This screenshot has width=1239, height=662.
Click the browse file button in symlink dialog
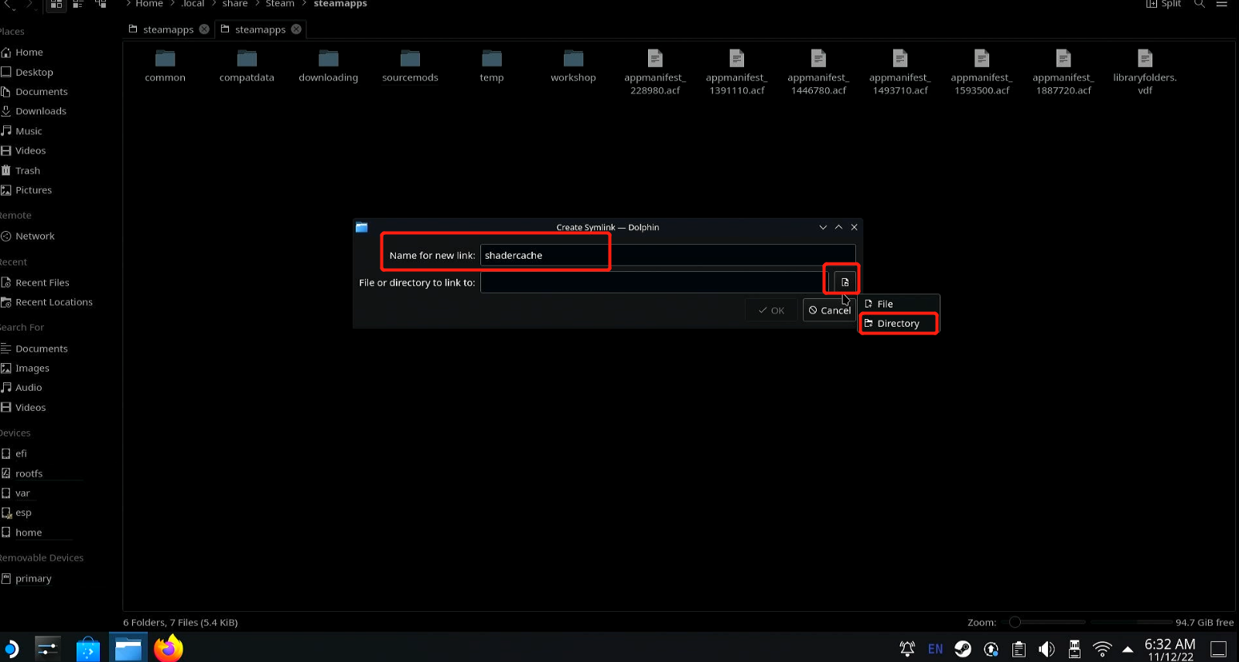[845, 282]
